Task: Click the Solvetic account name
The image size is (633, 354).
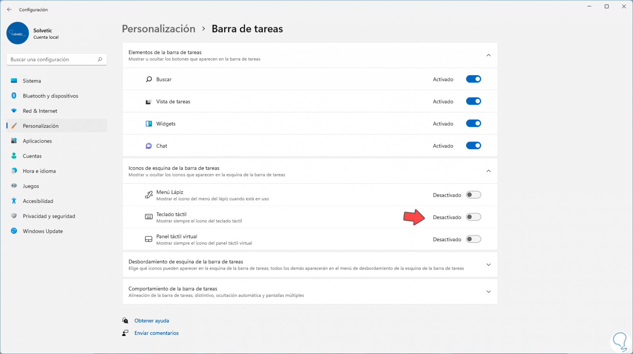Action: tap(43, 30)
